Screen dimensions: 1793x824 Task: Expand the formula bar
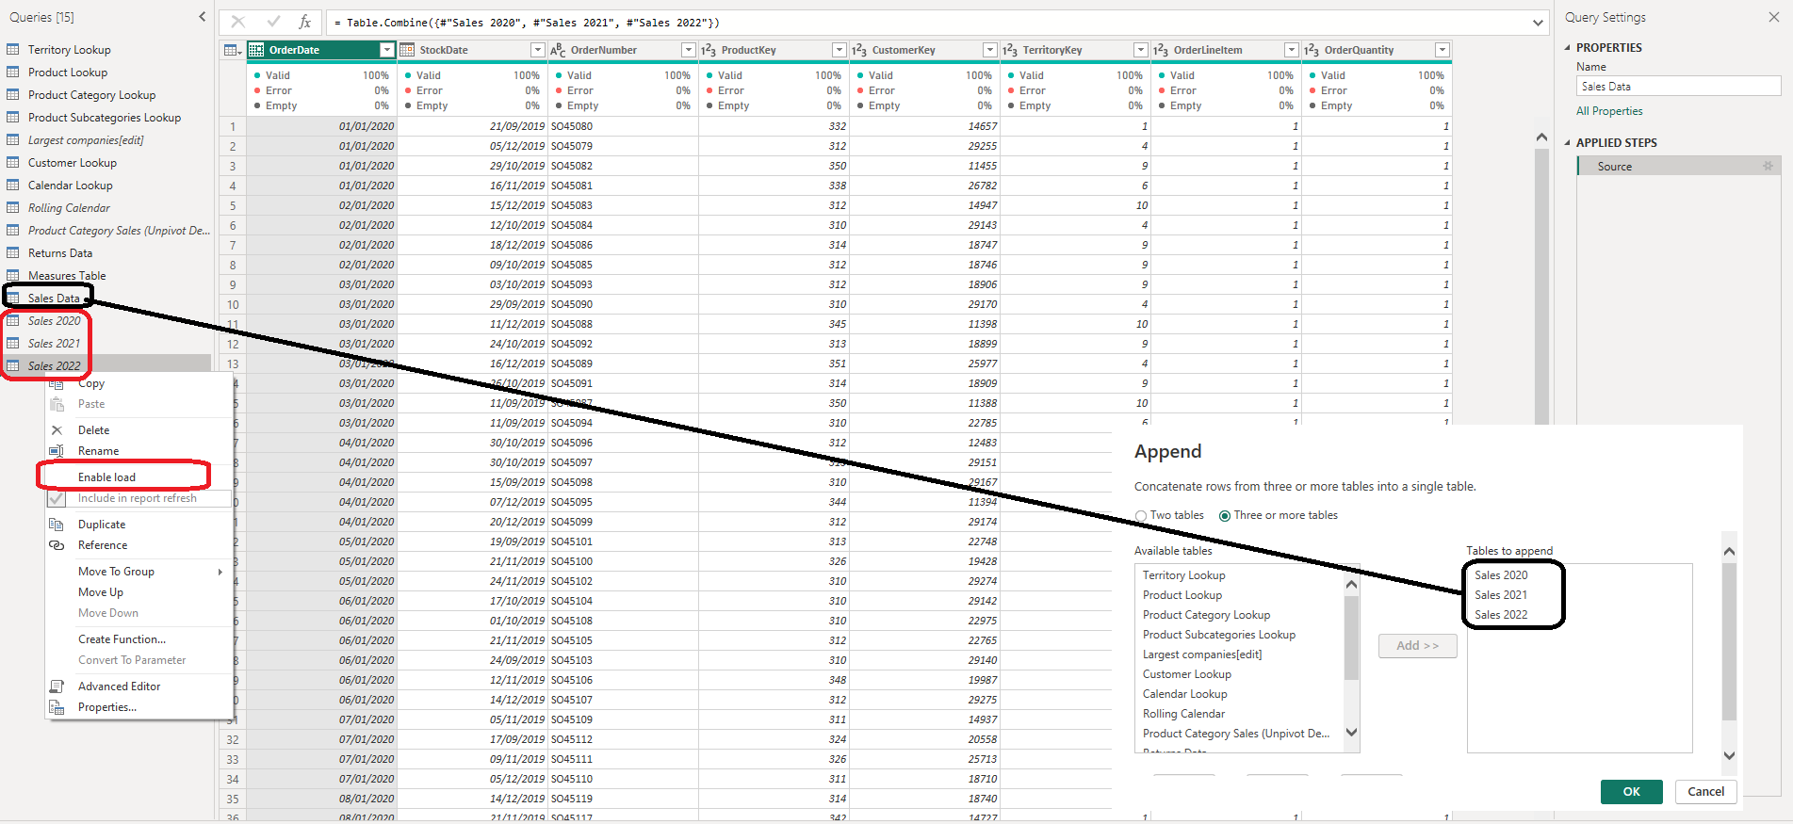click(x=1538, y=23)
